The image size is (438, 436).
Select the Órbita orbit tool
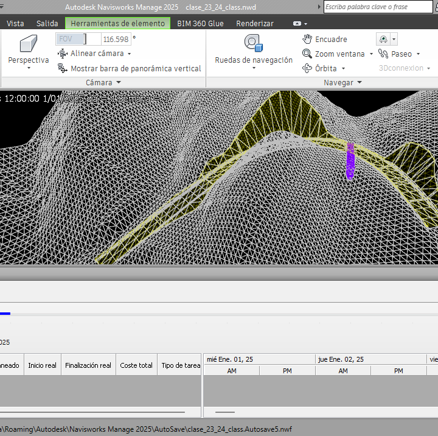(x=308, y=68)
